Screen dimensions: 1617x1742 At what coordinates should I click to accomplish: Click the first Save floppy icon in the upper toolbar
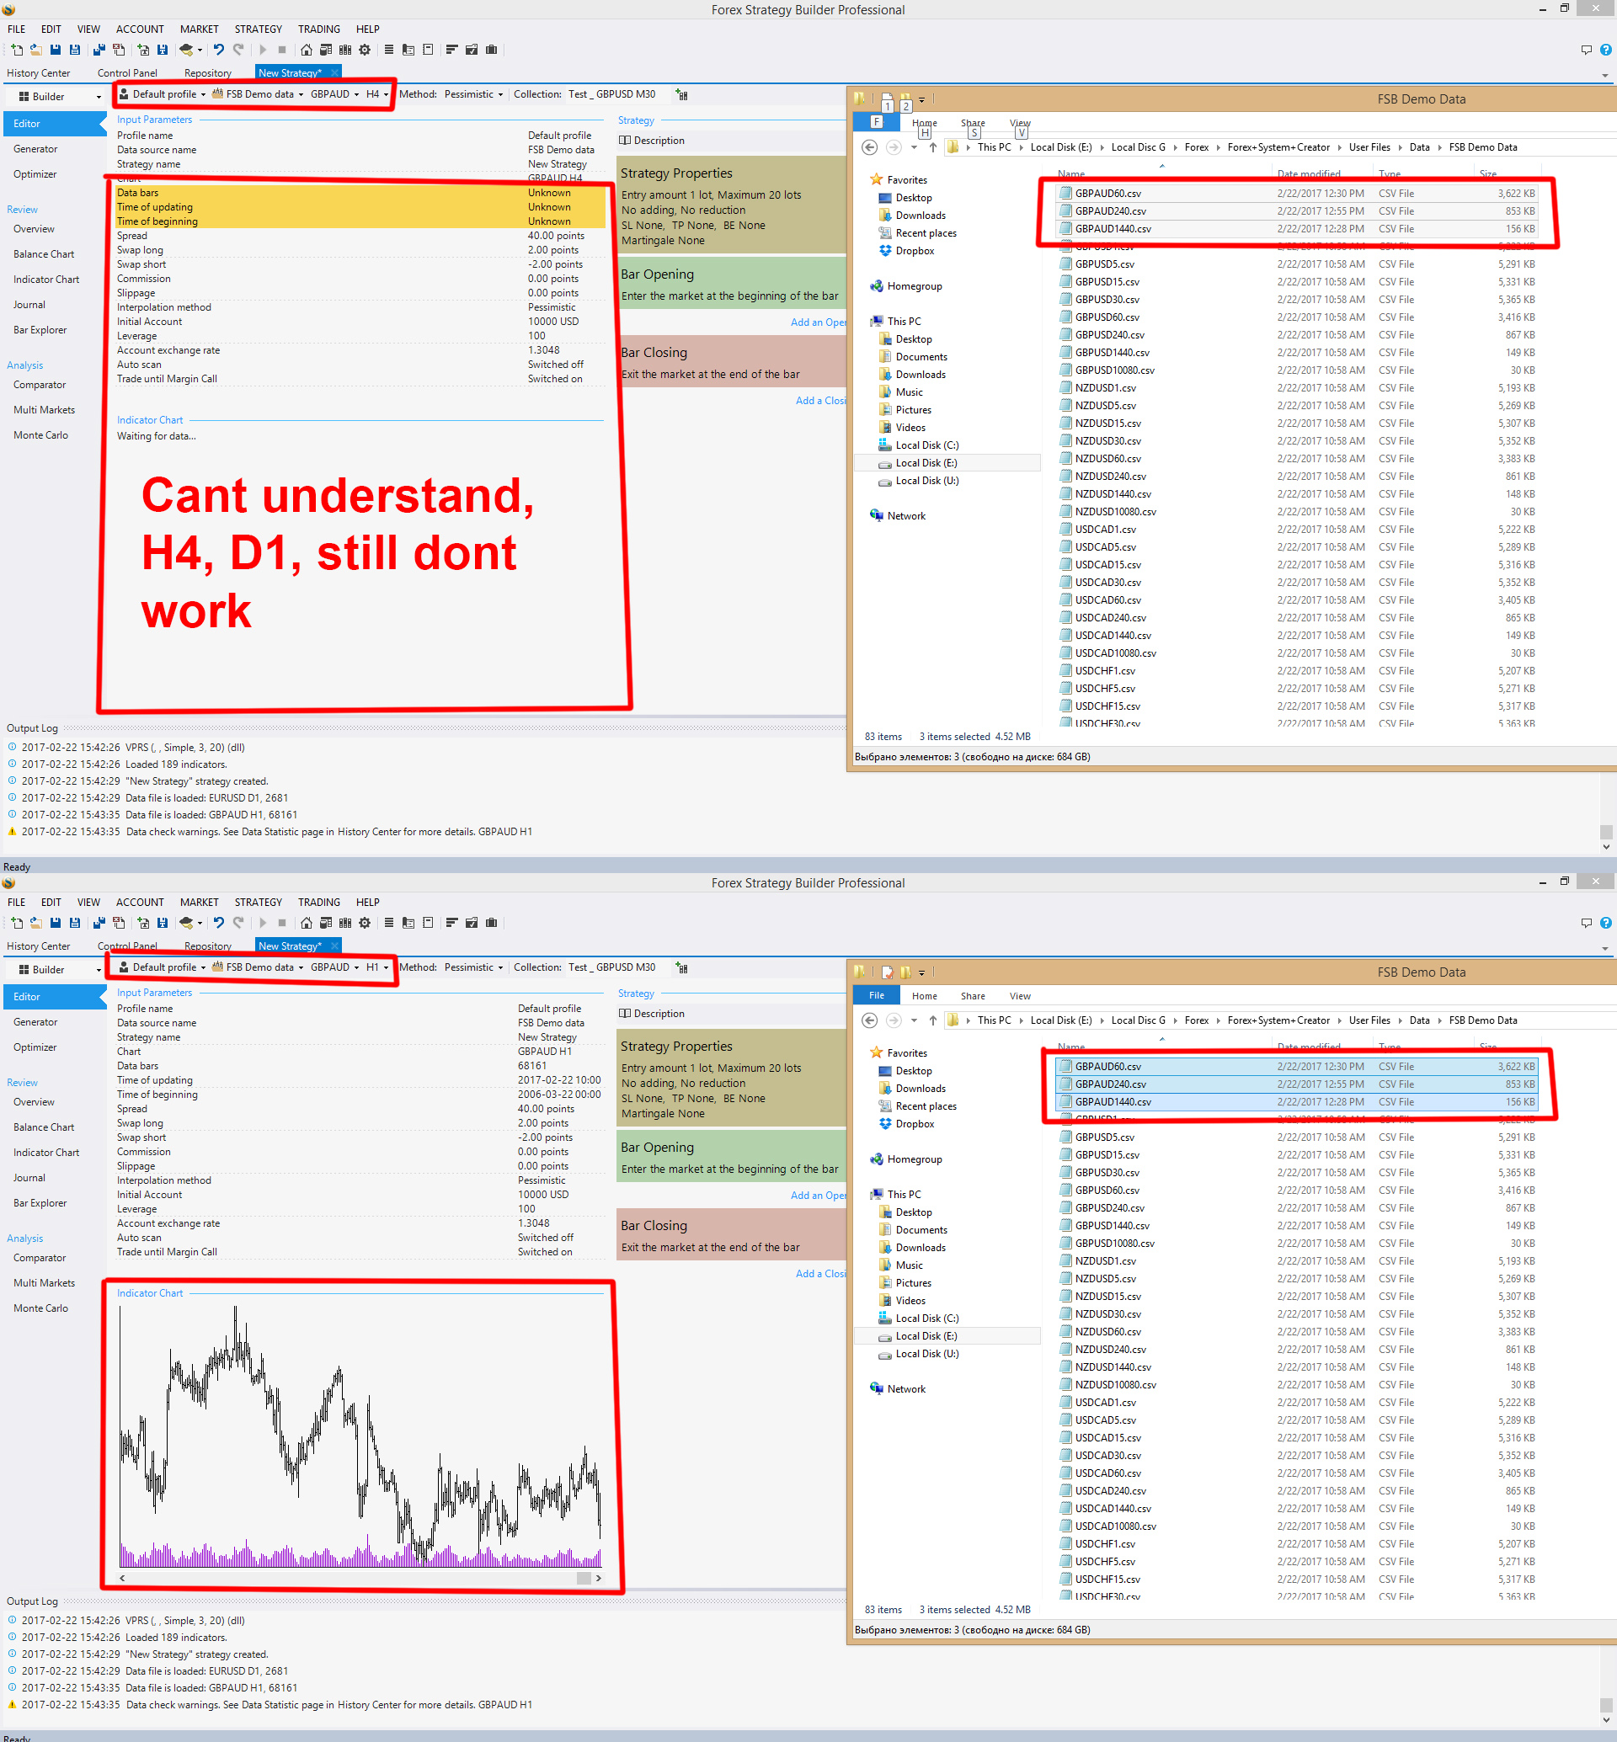pos(55,50)
